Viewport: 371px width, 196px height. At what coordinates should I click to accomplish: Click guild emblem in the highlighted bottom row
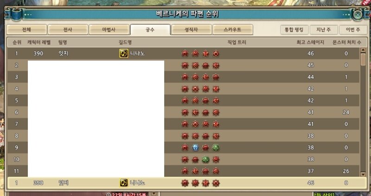pos(123,183)
